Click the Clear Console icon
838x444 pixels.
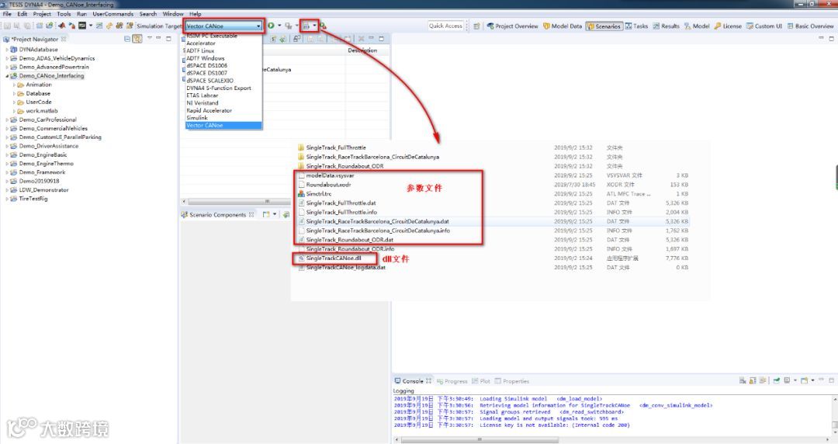tap(743, 380)
